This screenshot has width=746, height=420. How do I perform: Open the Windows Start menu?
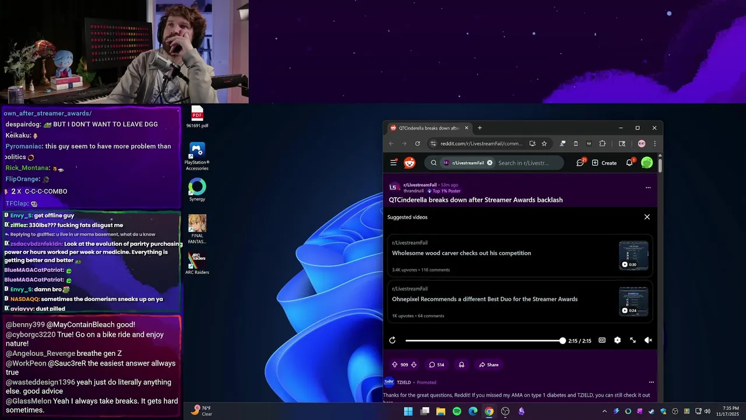409,411
